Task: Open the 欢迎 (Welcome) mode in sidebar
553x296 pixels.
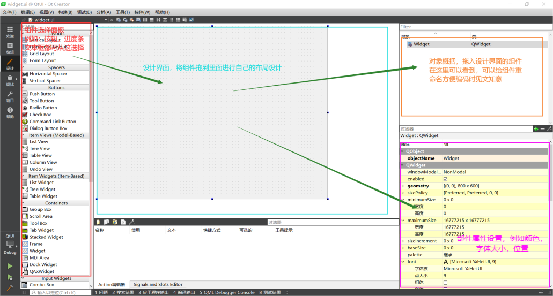Action: coord(10,32)
